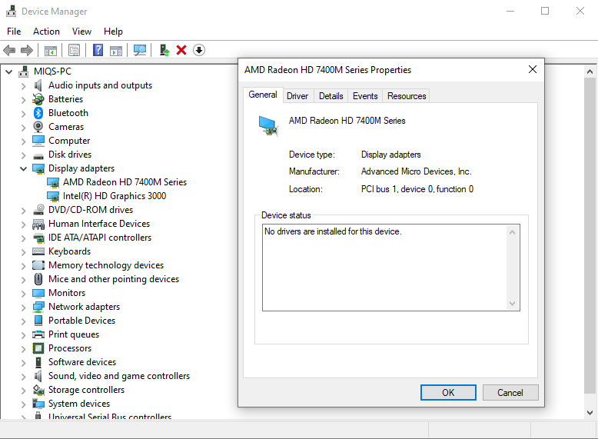
Task: Click the Mice and other pointing devices icon
Action: [38, 279]
